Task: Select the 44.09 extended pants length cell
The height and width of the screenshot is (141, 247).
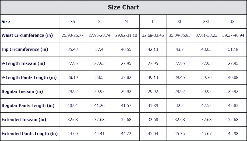Action: click(x=73, y=134)
